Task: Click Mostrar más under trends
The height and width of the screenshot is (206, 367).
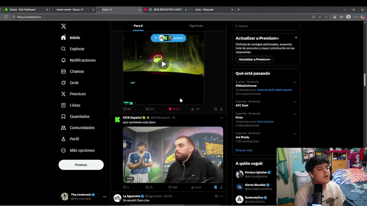Action: coord(244,150)
